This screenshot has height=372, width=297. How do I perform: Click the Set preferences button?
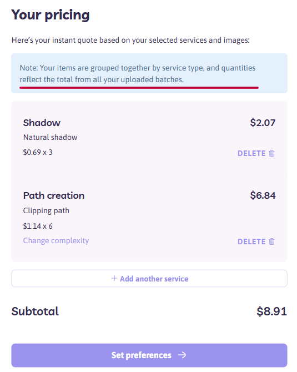click(x=149, y=355)
